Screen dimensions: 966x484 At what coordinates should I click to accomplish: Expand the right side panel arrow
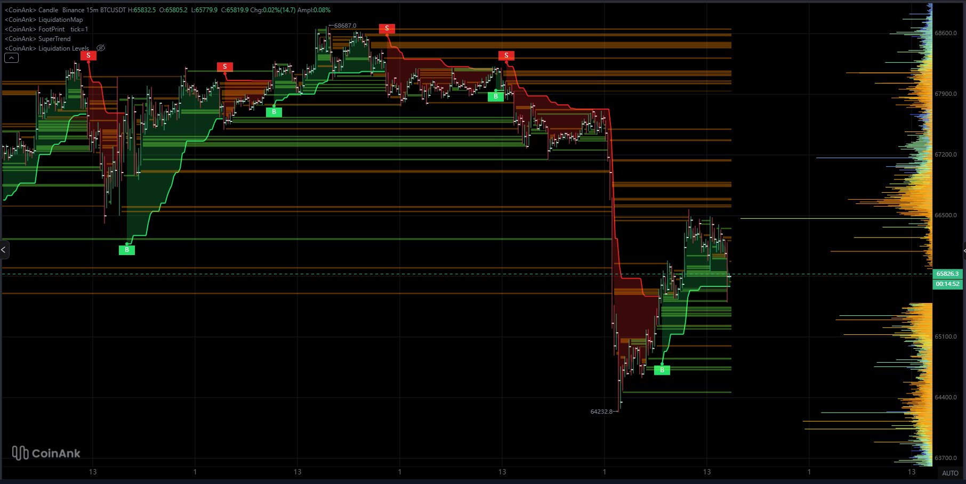(x=963, y=250)
